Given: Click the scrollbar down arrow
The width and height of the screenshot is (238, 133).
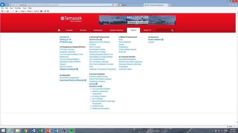Looking at the screenshot, I should pos(237,122).
